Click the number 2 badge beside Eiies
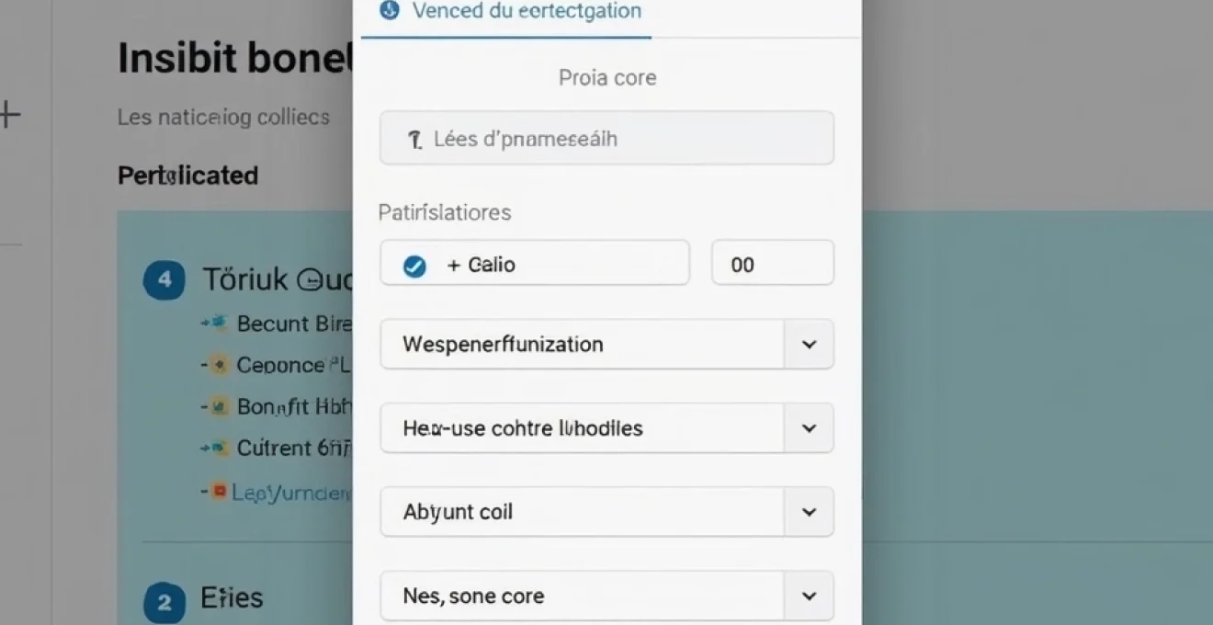1213x625 pixels. tap(164, 603)
